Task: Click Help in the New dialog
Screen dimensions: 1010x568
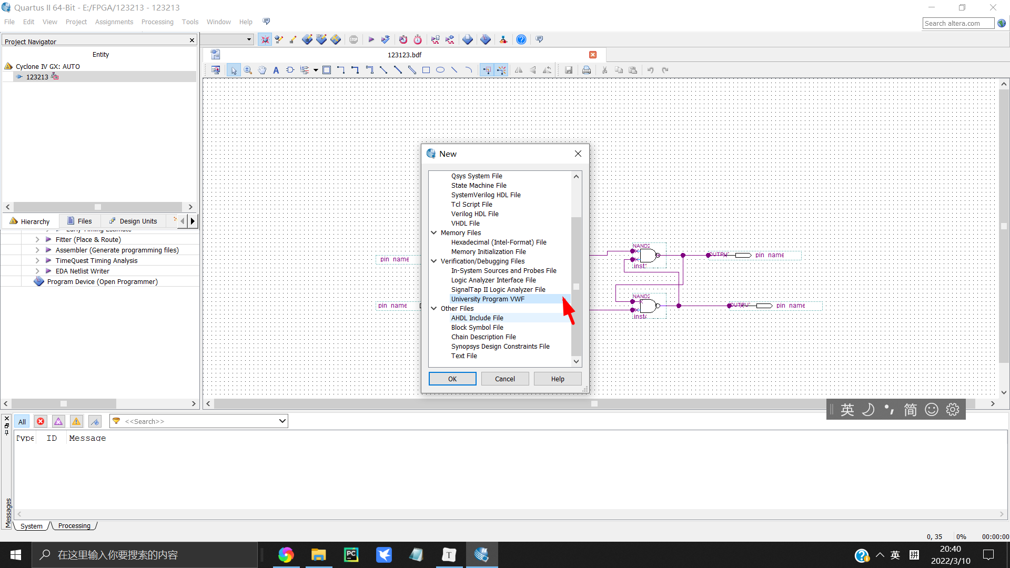Action: (x=558, y=379)
